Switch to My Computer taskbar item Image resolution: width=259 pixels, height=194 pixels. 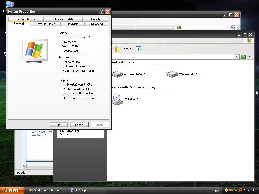click(x=88, y=190)
